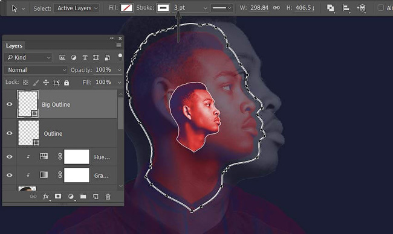This screenshot has width=393, height=234.
Task: Hide the Gradient adjustment layer
Action: pos(9,175)
